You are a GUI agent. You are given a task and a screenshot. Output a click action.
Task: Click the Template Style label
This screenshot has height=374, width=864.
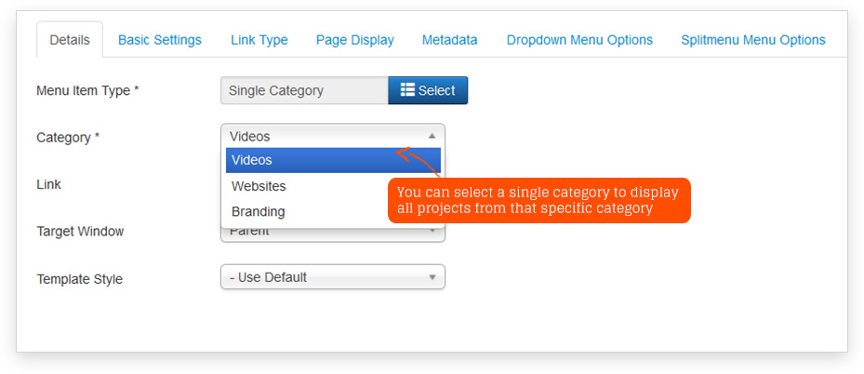[x=79, y=278]
